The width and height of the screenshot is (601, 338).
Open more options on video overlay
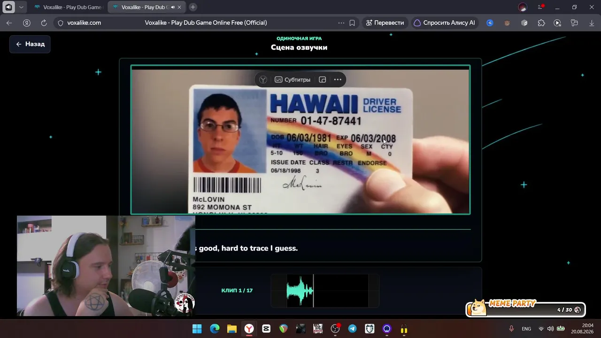[x=338, y=80]
